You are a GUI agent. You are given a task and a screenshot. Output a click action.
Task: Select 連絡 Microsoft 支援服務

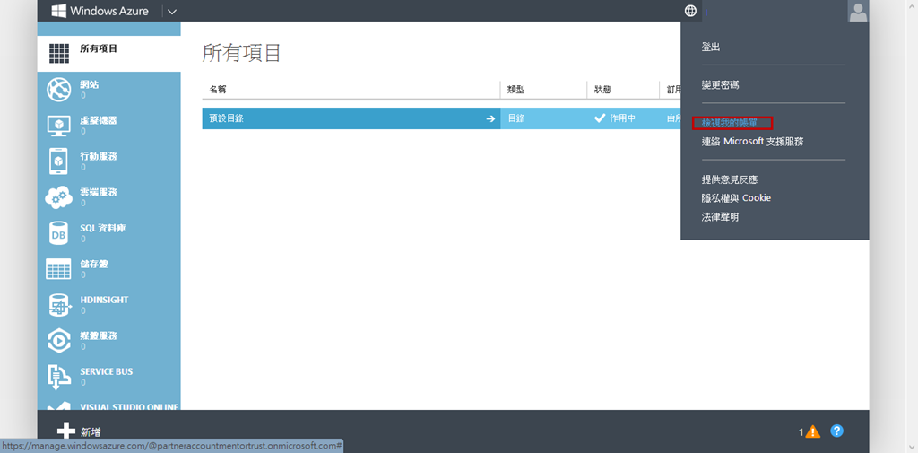(x=752, y=142)
